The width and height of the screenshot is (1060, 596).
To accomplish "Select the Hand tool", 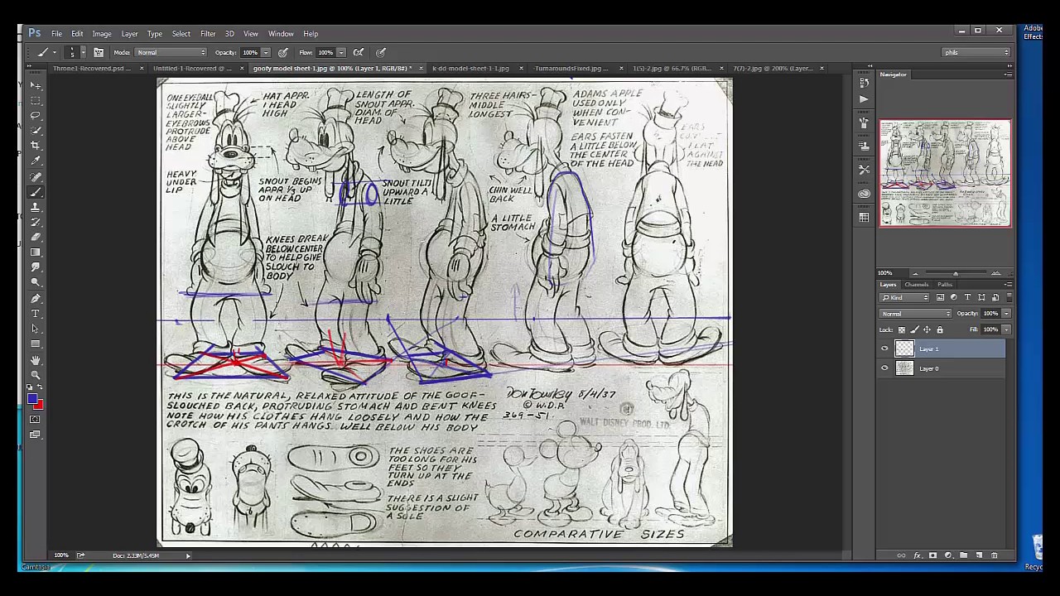I will point(36,360).
